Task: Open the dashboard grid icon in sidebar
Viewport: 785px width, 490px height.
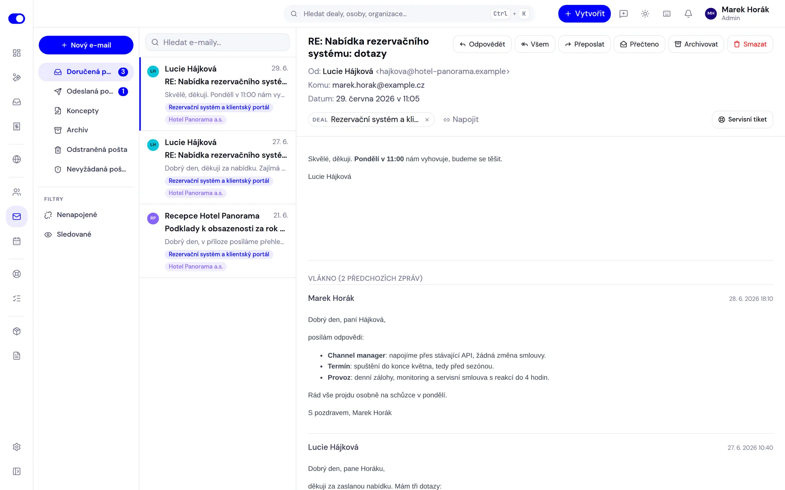Action: [17, 53]
